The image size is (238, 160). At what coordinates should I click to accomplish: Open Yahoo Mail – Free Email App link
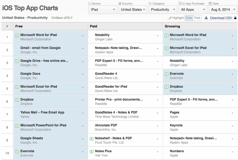(42, 112)
